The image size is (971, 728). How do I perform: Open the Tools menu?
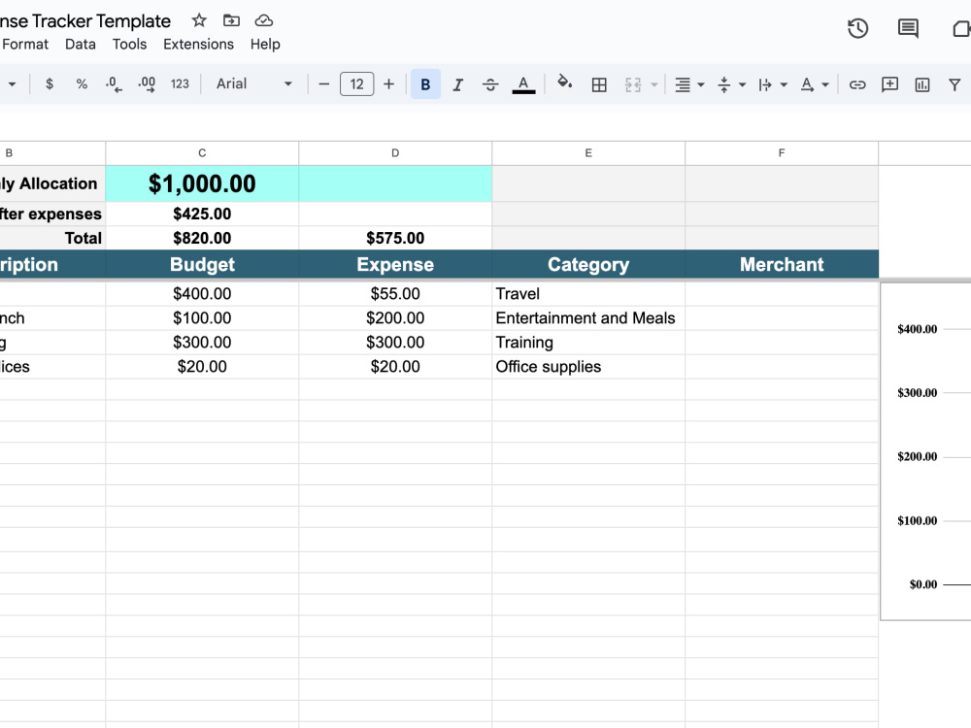click(x=129, y=44)
